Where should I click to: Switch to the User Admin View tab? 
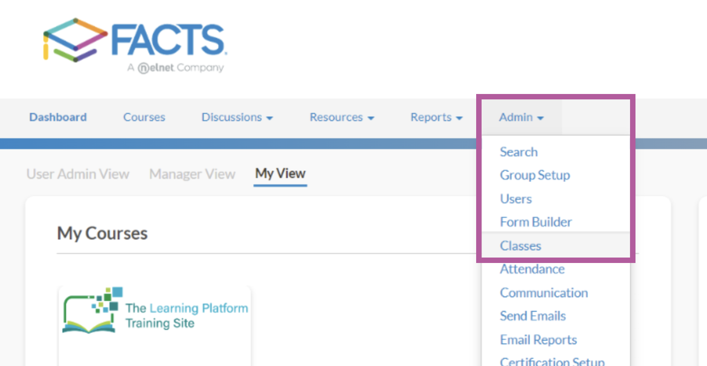(x=78, y=174)
